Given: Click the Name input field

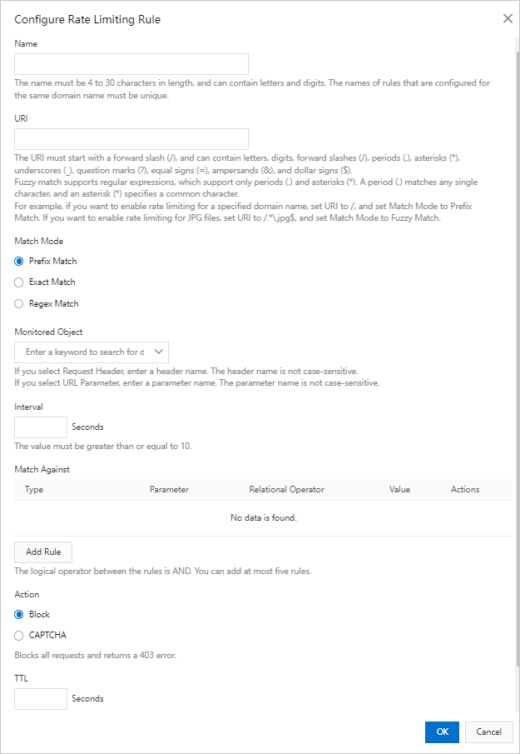Looking at the screenshot, I should 131,64.
